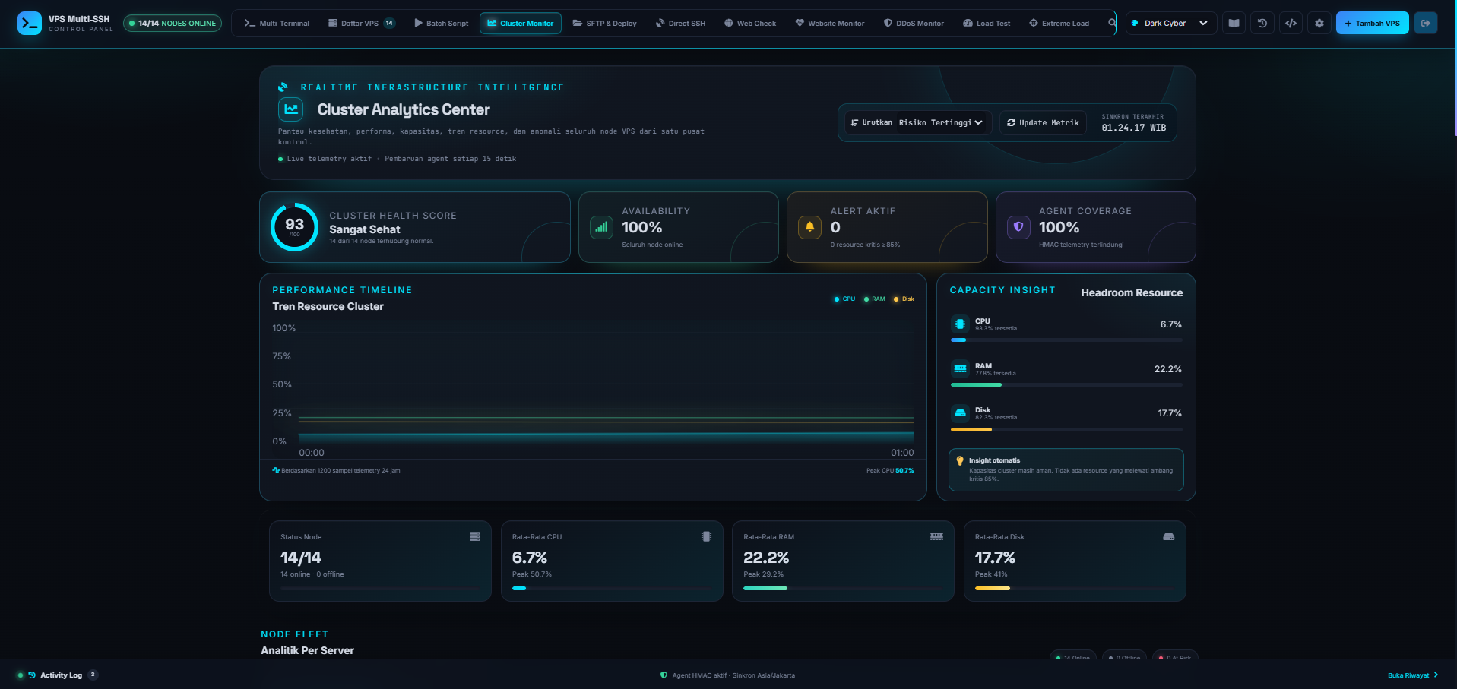Switch to the Multi-Terminal tab
The image size is (1457, 689).
277,24
